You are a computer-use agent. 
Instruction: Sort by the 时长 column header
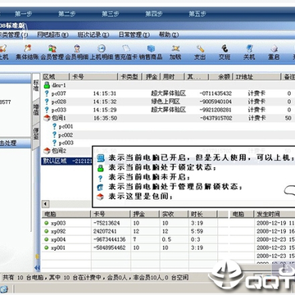pyautogui.click(x=202, y=215)
